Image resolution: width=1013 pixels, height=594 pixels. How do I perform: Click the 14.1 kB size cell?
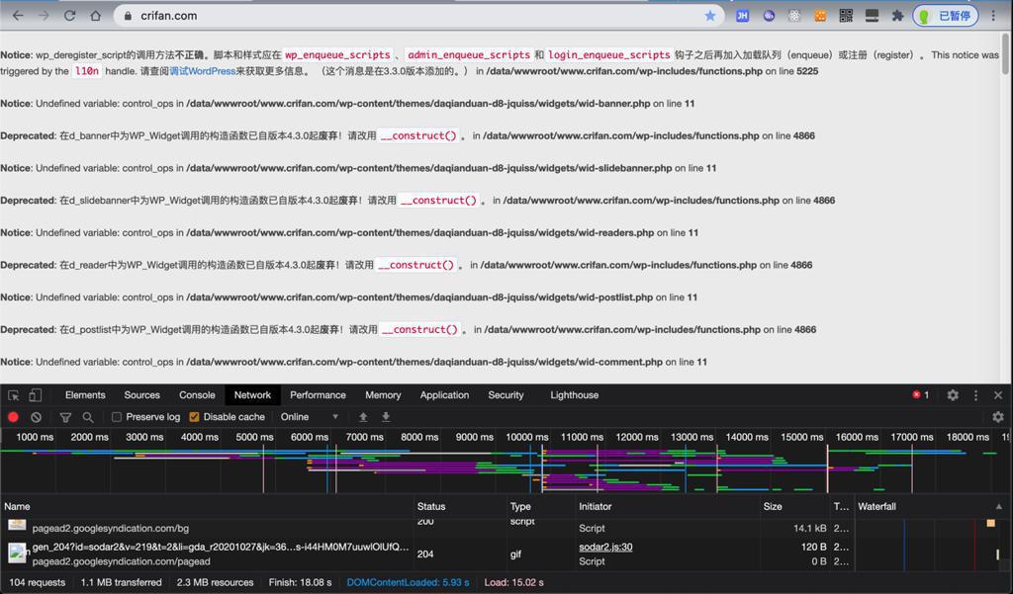[x=810, y=528]
